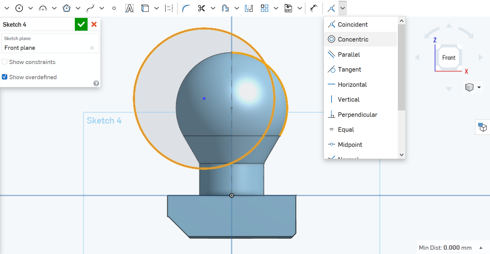
Task: Rotate view left with view cube arrow
Action: (417, 57)
